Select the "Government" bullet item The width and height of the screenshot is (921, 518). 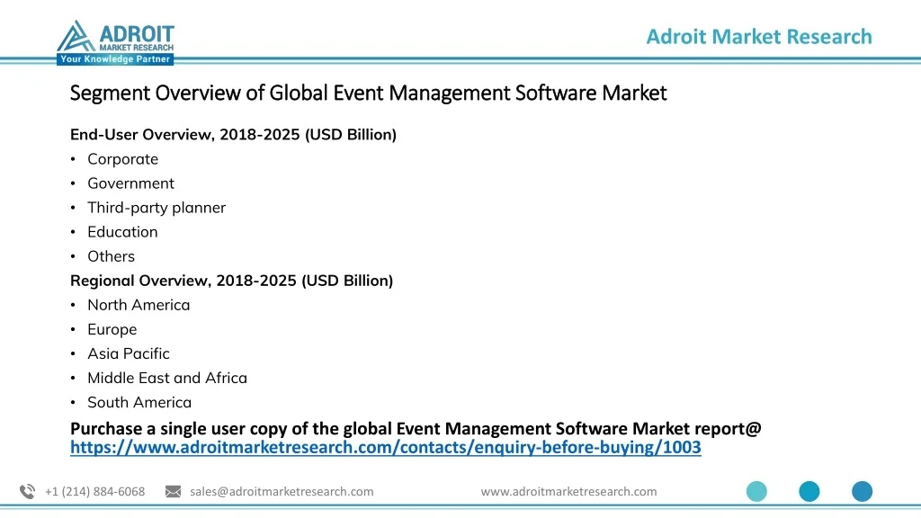(131, 183)
